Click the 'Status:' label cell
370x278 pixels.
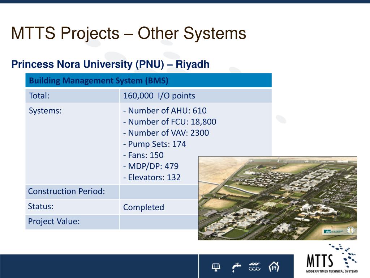tap(72, 207)
